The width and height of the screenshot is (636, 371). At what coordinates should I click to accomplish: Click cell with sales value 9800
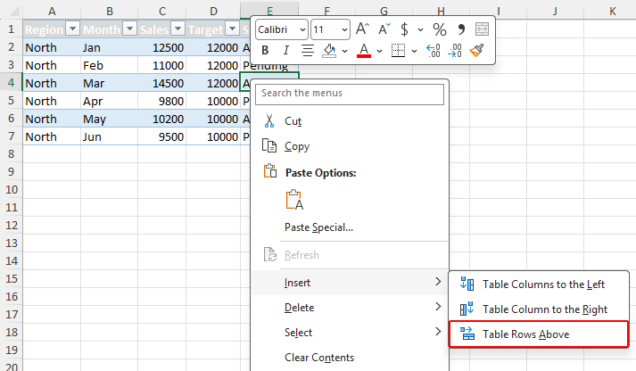pos(161,101)
